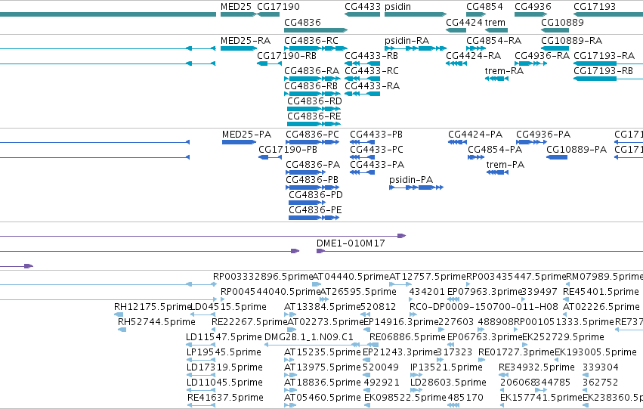Select the RP003332896.5prime EST
The image size is (643, 409).
[x=215, y=284]
